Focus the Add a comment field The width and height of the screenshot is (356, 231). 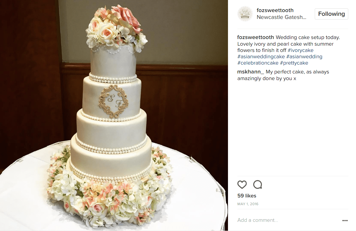pyautogui.click(x=288, y=220)
